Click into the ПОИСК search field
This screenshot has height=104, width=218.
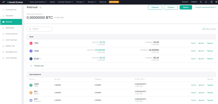[40, 29]
